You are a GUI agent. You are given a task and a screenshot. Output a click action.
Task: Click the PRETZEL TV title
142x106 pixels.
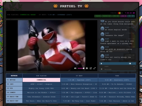tap(71, 6)
